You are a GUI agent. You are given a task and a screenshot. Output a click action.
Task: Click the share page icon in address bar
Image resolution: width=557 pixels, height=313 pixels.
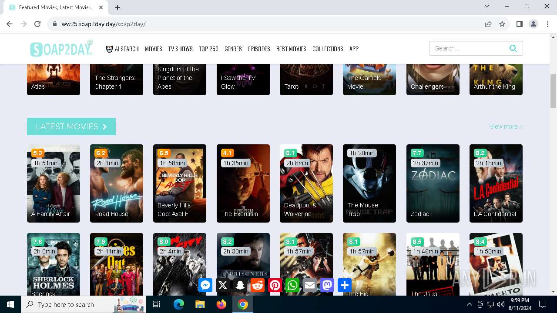click(x=488, y=24)
